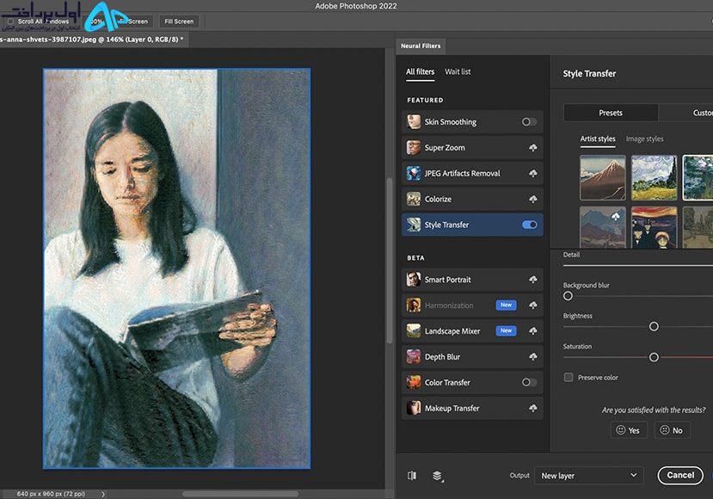Select the Van Gogh wheat field style thumbnail
Image resolution: width=713 pixels, height=499 pixels.
654,178
